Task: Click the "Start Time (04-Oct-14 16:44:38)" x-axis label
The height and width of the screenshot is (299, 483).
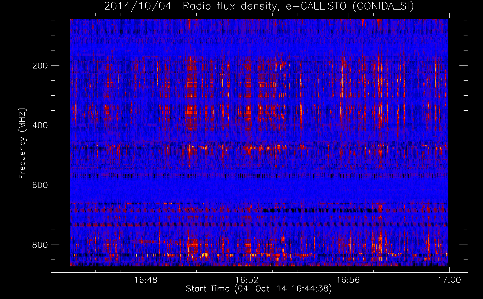Action: (x=259, y=289)
